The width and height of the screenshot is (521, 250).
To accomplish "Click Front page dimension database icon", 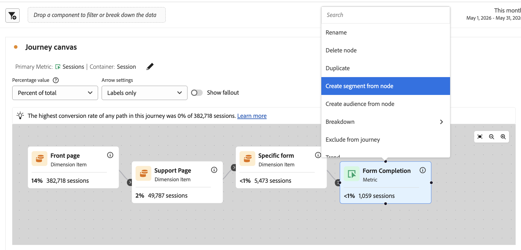I will 40,158.
